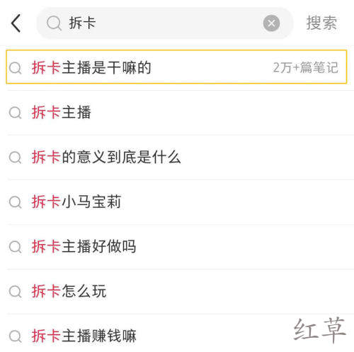
Task: Tap search icon beside 拆卡的意义到底是什么
Action: coord(16,158)
